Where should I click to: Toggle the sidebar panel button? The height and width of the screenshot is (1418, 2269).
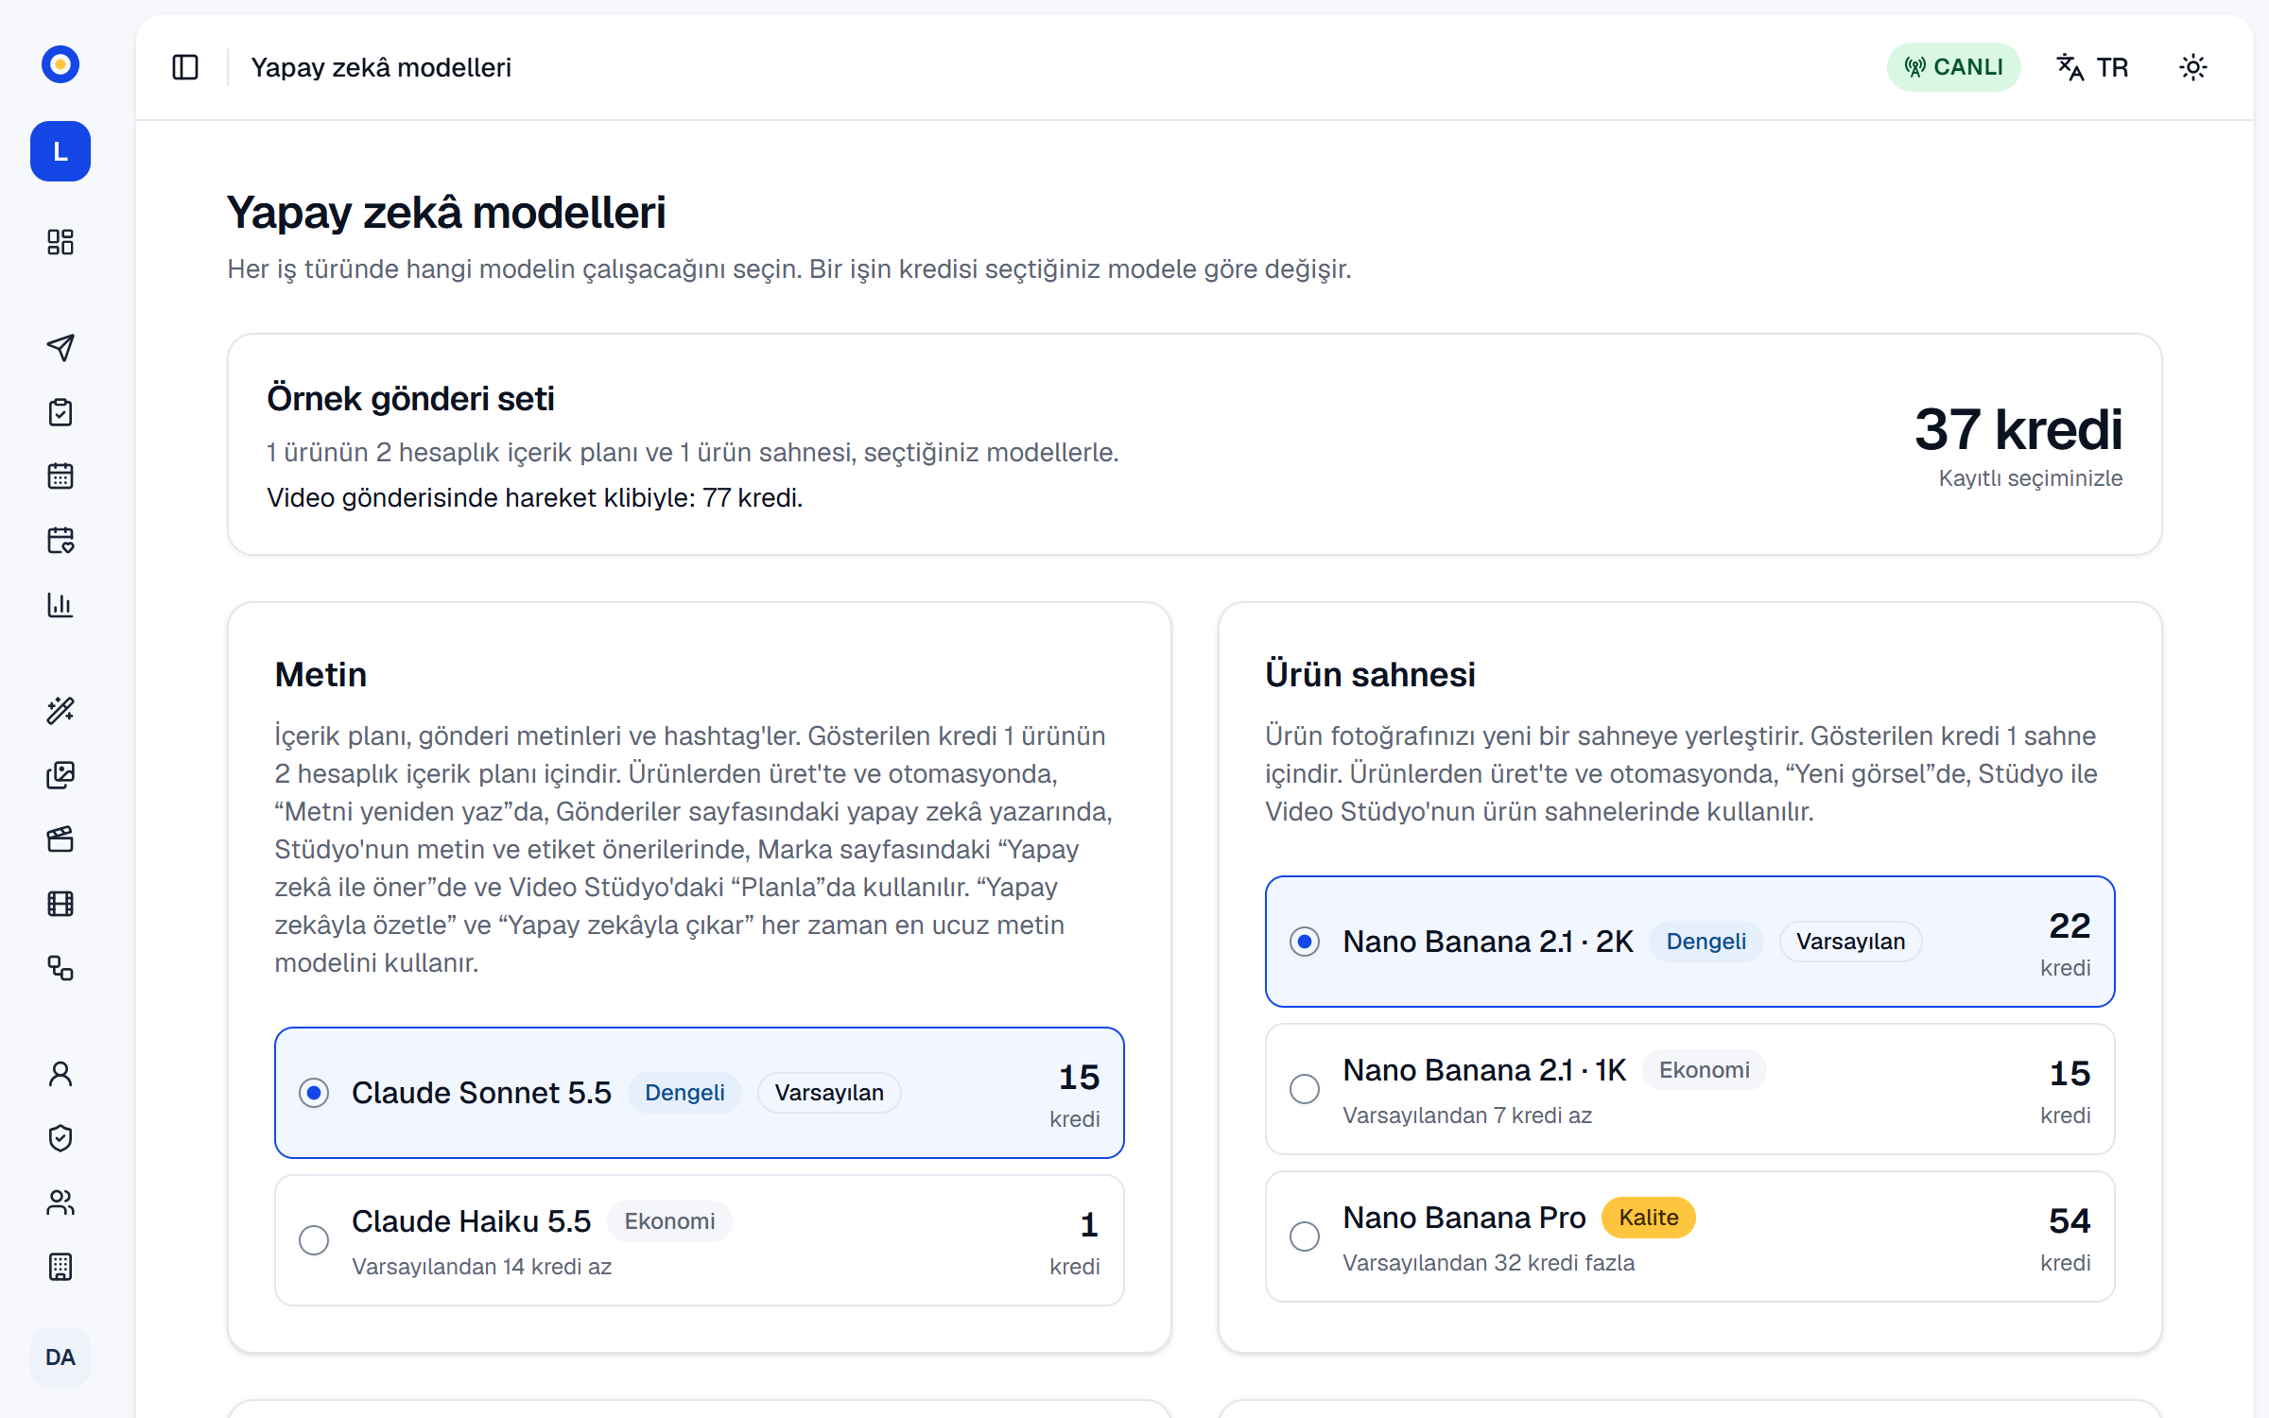[x=185, y=67]
